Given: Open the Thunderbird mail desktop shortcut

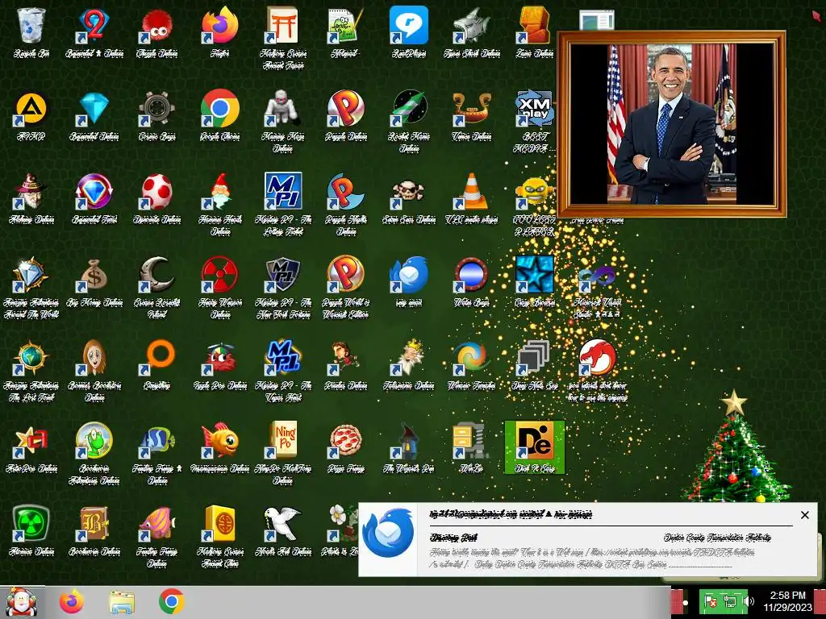Looking at the screenshot, I should pos(409,276).
